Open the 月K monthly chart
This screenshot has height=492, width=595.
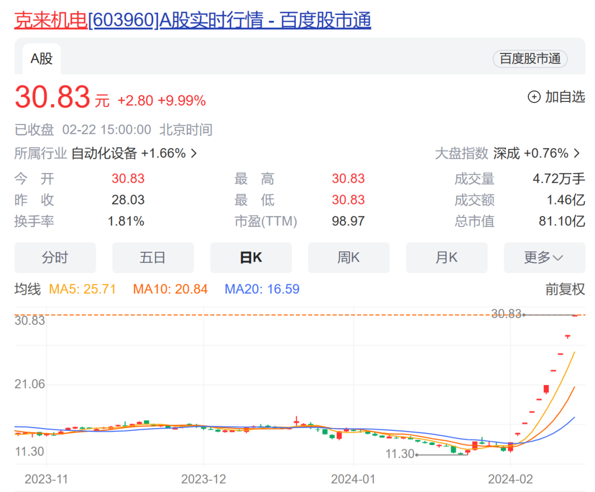(x=447, y=257)
